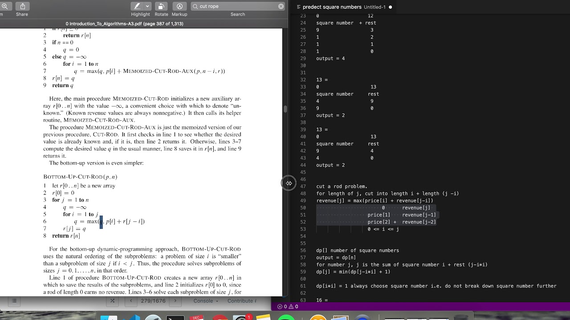Viewport: 570px width, 320px height.
Task: Go to previous page in background window
Action: [130, 301]
